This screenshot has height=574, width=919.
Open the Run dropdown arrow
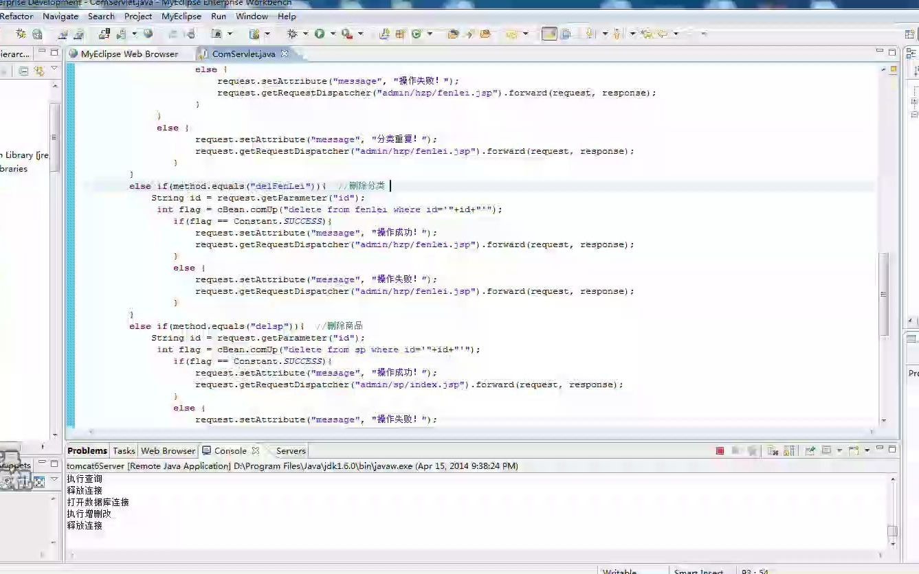333,34
